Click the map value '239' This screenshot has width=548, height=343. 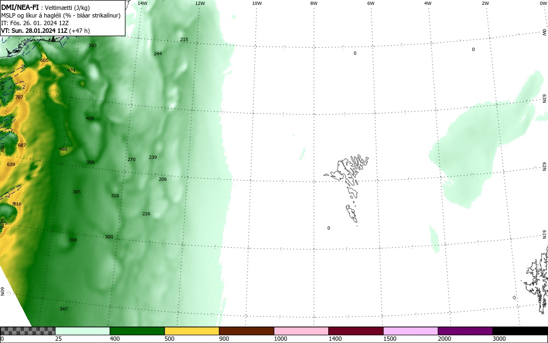[x=153, y=157]
